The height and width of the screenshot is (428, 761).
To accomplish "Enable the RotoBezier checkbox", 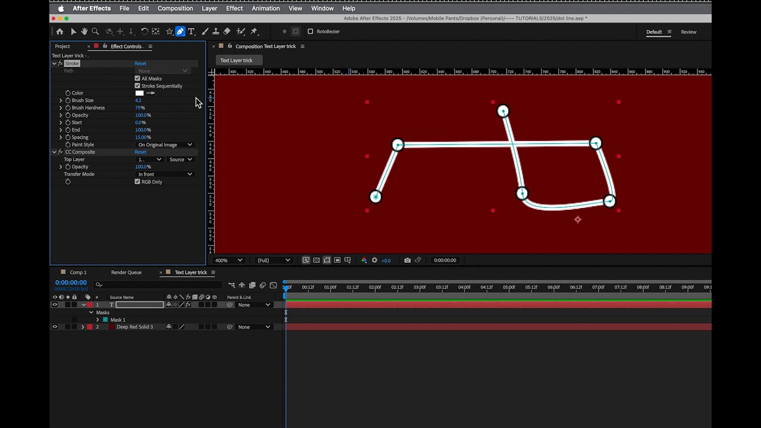I will pos(310,32).
